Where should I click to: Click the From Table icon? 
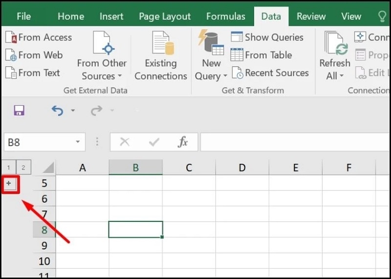point(237,55)
